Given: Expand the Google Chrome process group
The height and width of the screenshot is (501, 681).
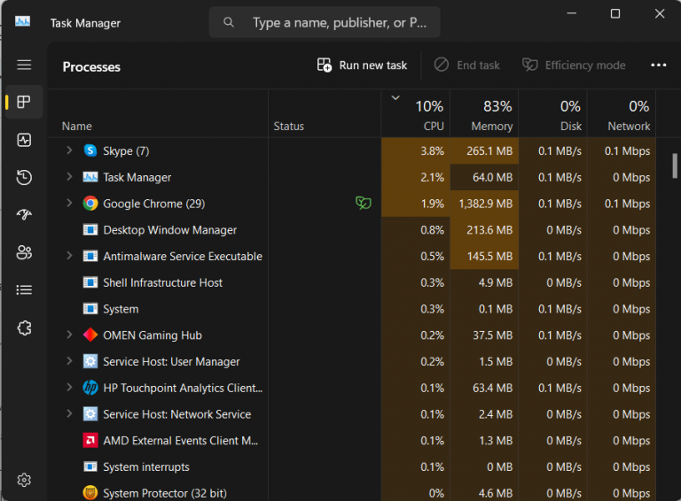Looking at the screenshot, I should pos(70,204).
